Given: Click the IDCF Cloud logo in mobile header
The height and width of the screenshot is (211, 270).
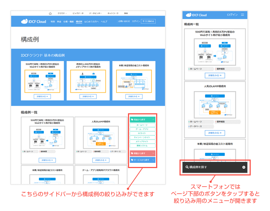Looking at the screenshot, I should pyautogui.click(x=196, y=15).
